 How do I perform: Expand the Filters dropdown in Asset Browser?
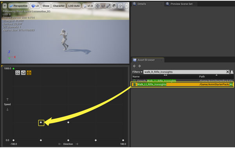point(137,72)
